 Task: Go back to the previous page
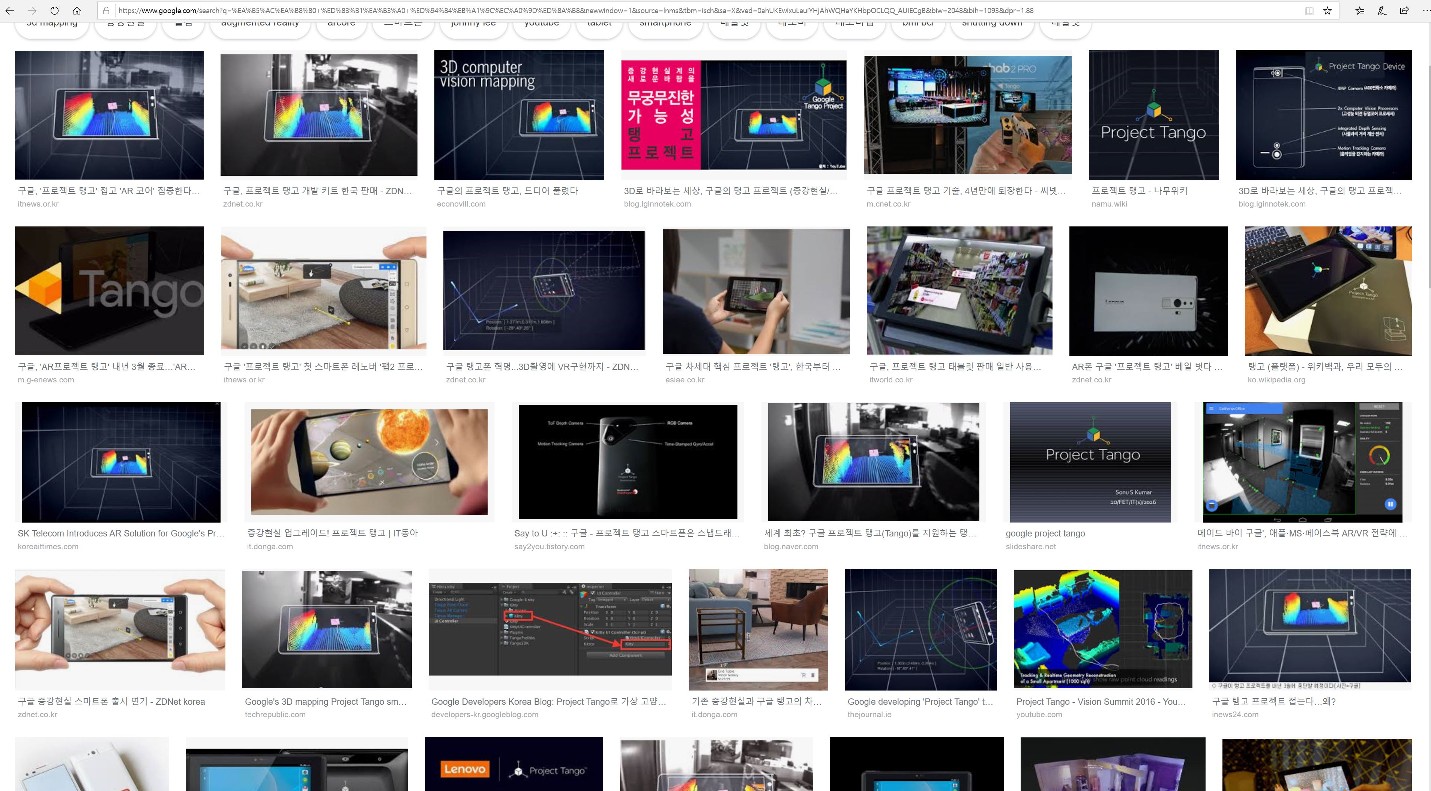9,10
